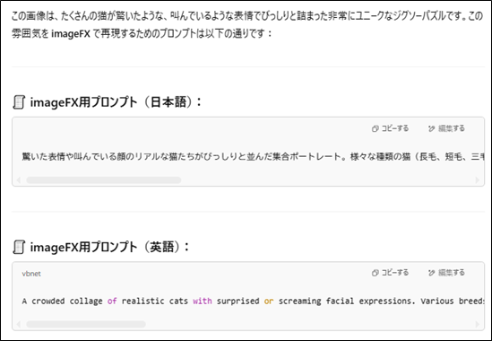Edit the Japanese imageFX prompt code block
The width and height of the screenshot is (492, 341).
pos(446,128)
